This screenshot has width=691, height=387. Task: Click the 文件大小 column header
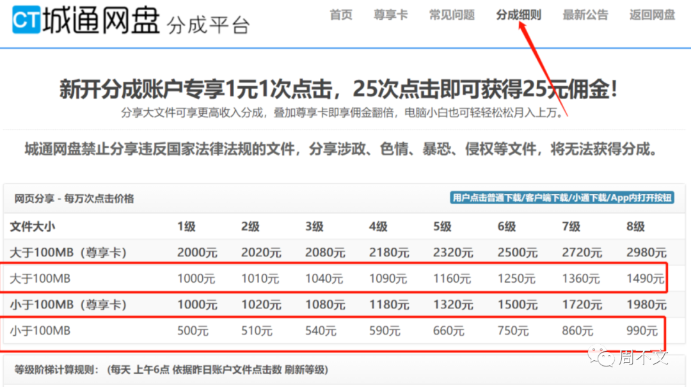[33, 227]
